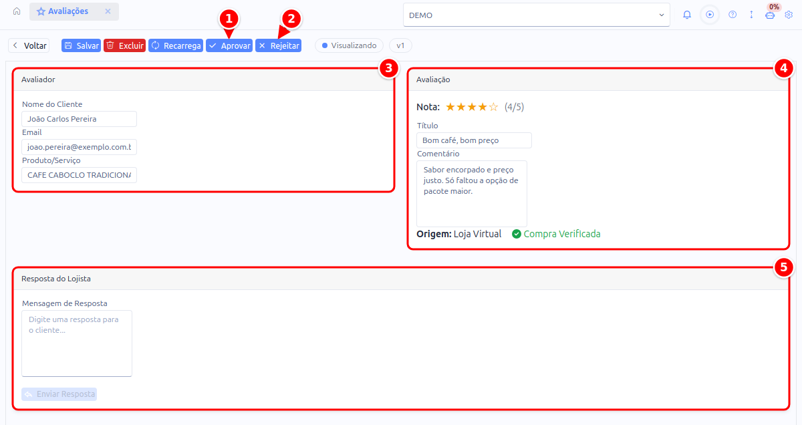Expand the DEMO dropdown
The image size is (802, 425).
point(537,15)
